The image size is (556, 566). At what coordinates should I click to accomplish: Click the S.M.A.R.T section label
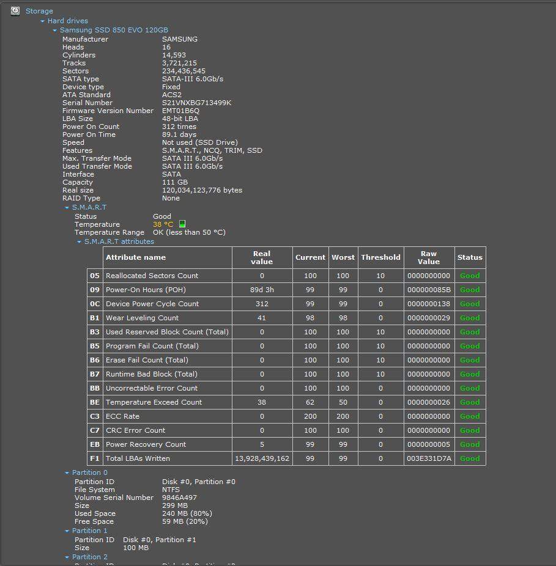pyautogui.click(x=89, y=208)
